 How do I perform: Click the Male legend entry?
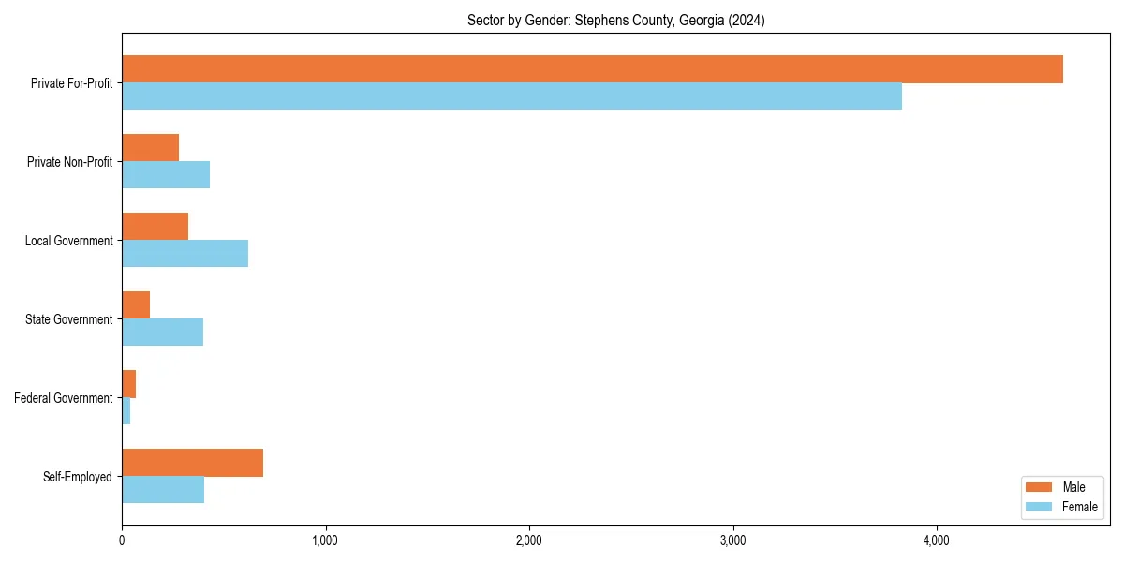pyautogui.click(x=1074, y=487)
